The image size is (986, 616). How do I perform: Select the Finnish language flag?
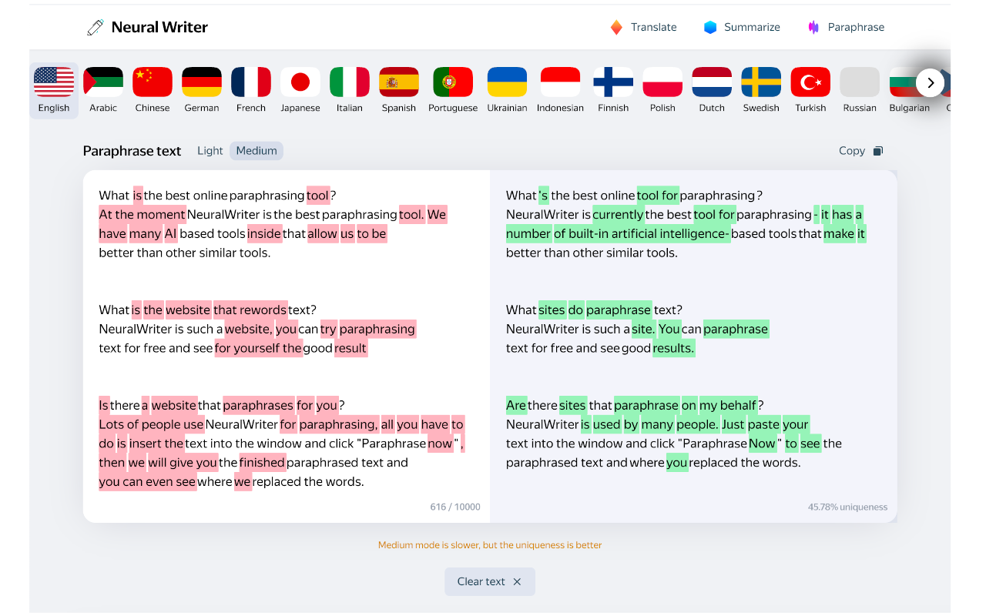click(x=613, y=82)
